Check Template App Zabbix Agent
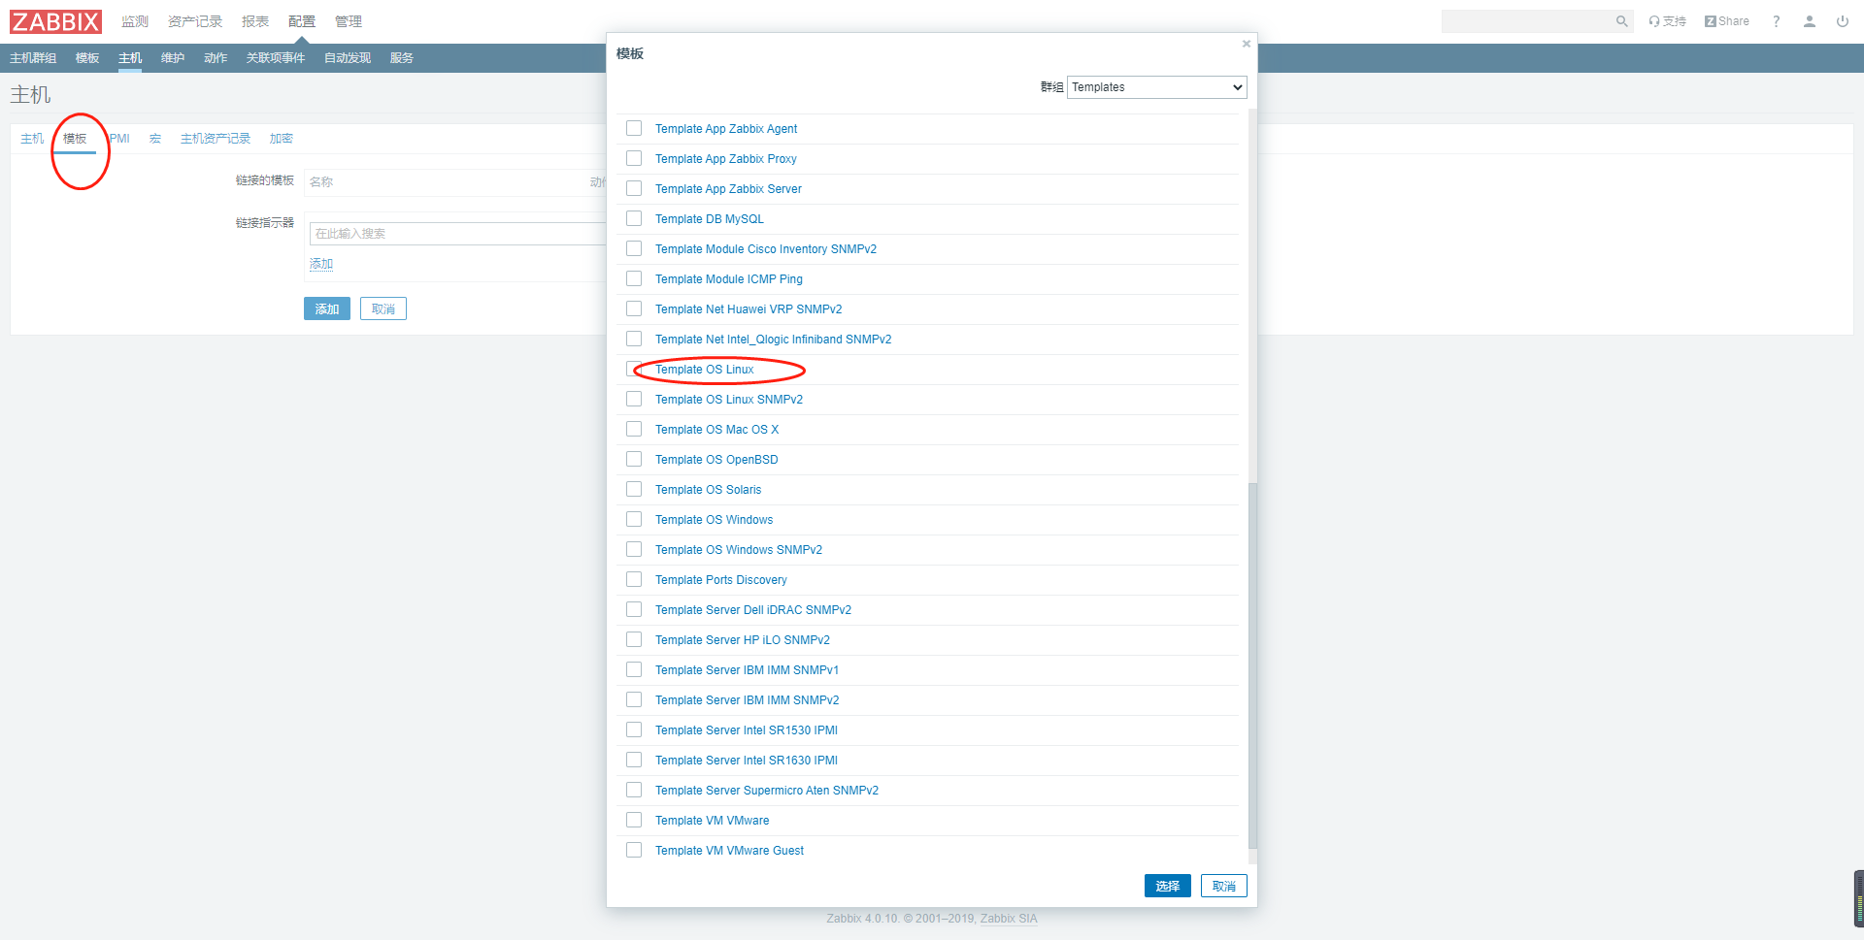 (634, 128)
